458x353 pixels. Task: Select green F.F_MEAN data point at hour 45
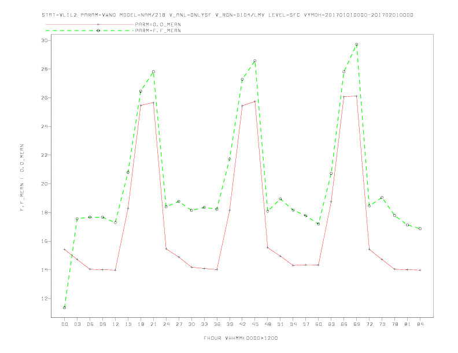[x=255, y=61]
